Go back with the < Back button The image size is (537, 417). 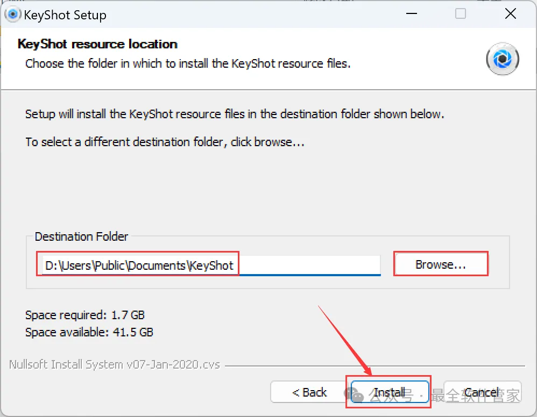(309, 392)
